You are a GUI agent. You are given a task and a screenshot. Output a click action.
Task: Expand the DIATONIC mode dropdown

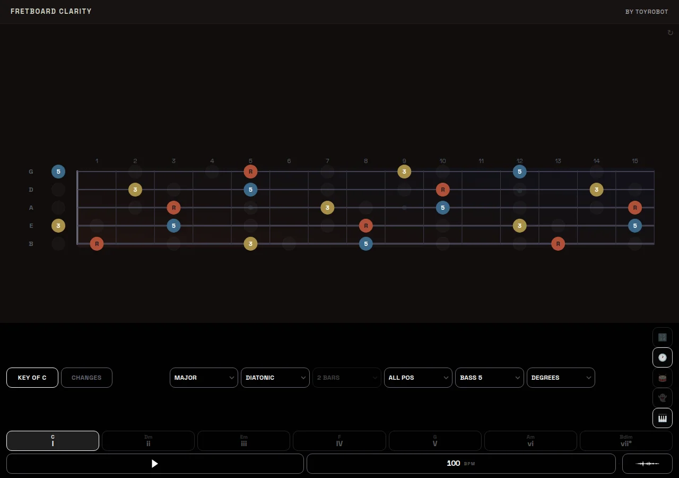[x=275, y=378]
